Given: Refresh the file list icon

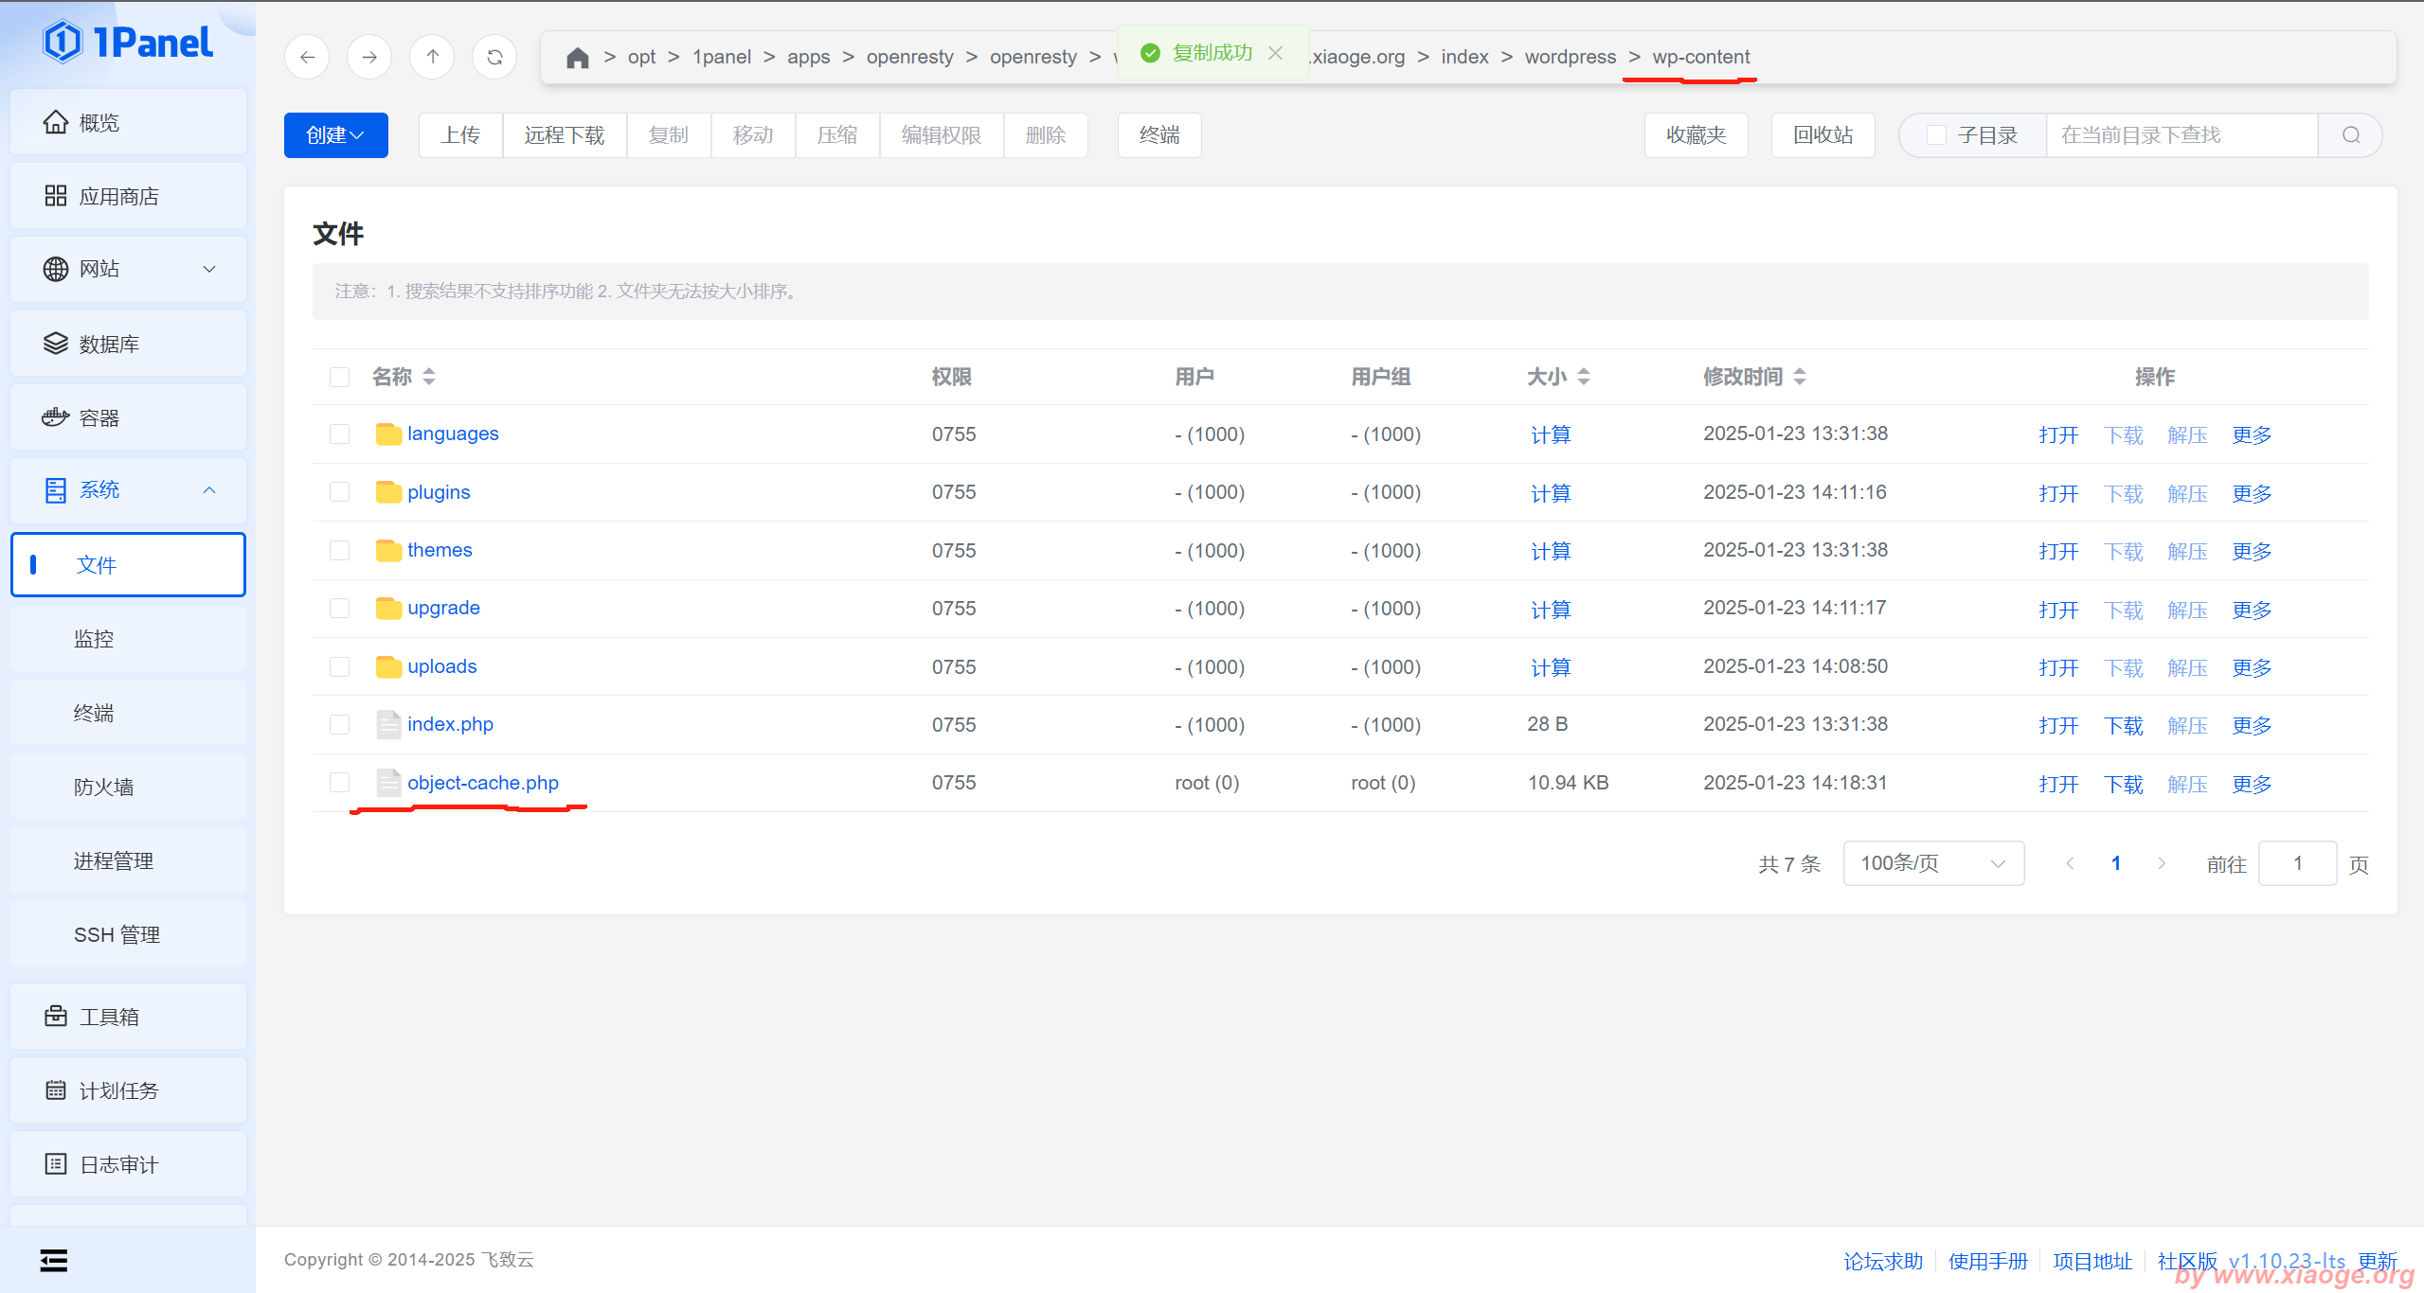Looking at the screenshot, I should click(x=494, y=57).
